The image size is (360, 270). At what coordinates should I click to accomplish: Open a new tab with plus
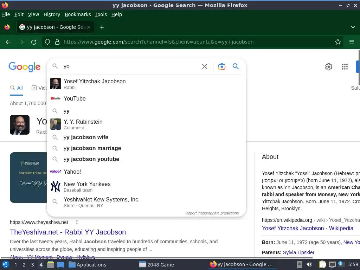(x=102, y=27)
